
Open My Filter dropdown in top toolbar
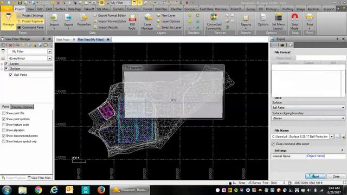[130, 3]
